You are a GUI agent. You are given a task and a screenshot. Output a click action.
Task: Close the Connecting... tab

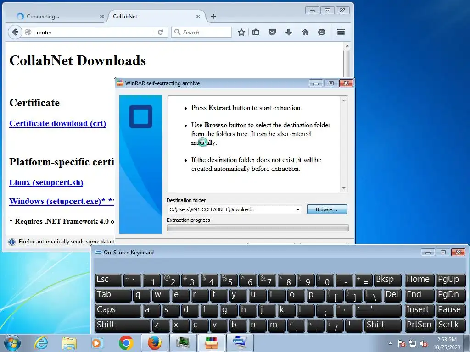[101, 16]
